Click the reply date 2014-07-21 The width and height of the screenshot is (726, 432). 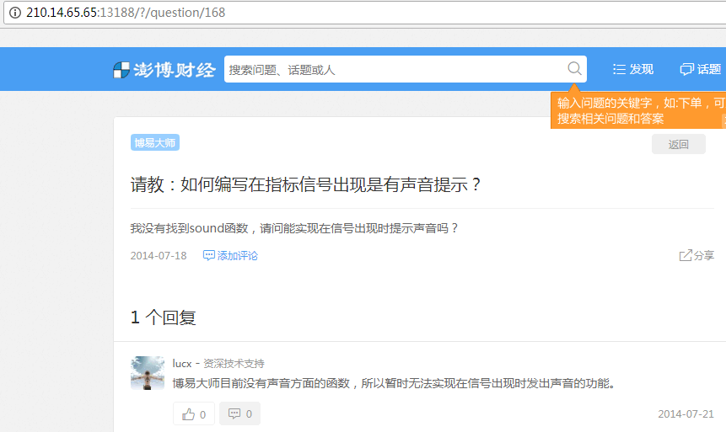[x=686, y=414]
